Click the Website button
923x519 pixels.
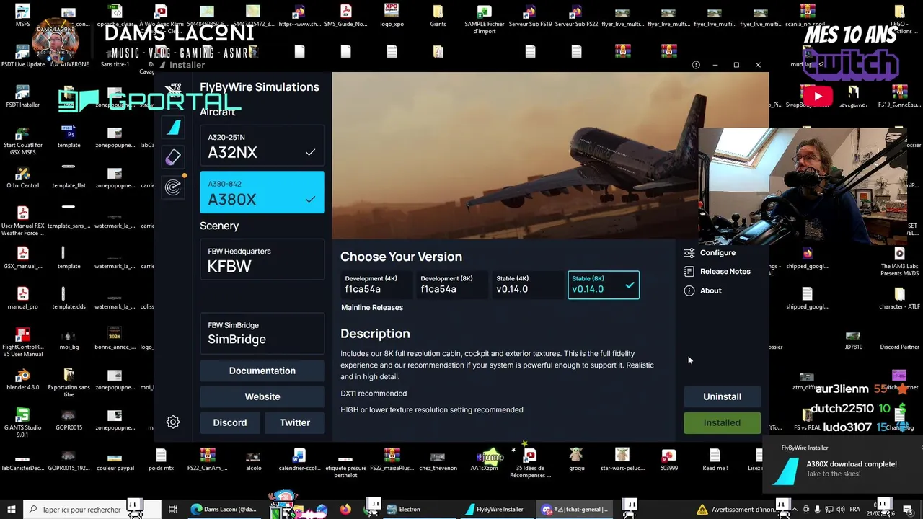pos(262,396)
